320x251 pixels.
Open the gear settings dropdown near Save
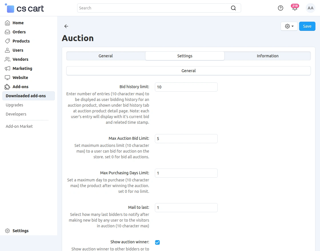pos(289,26)
